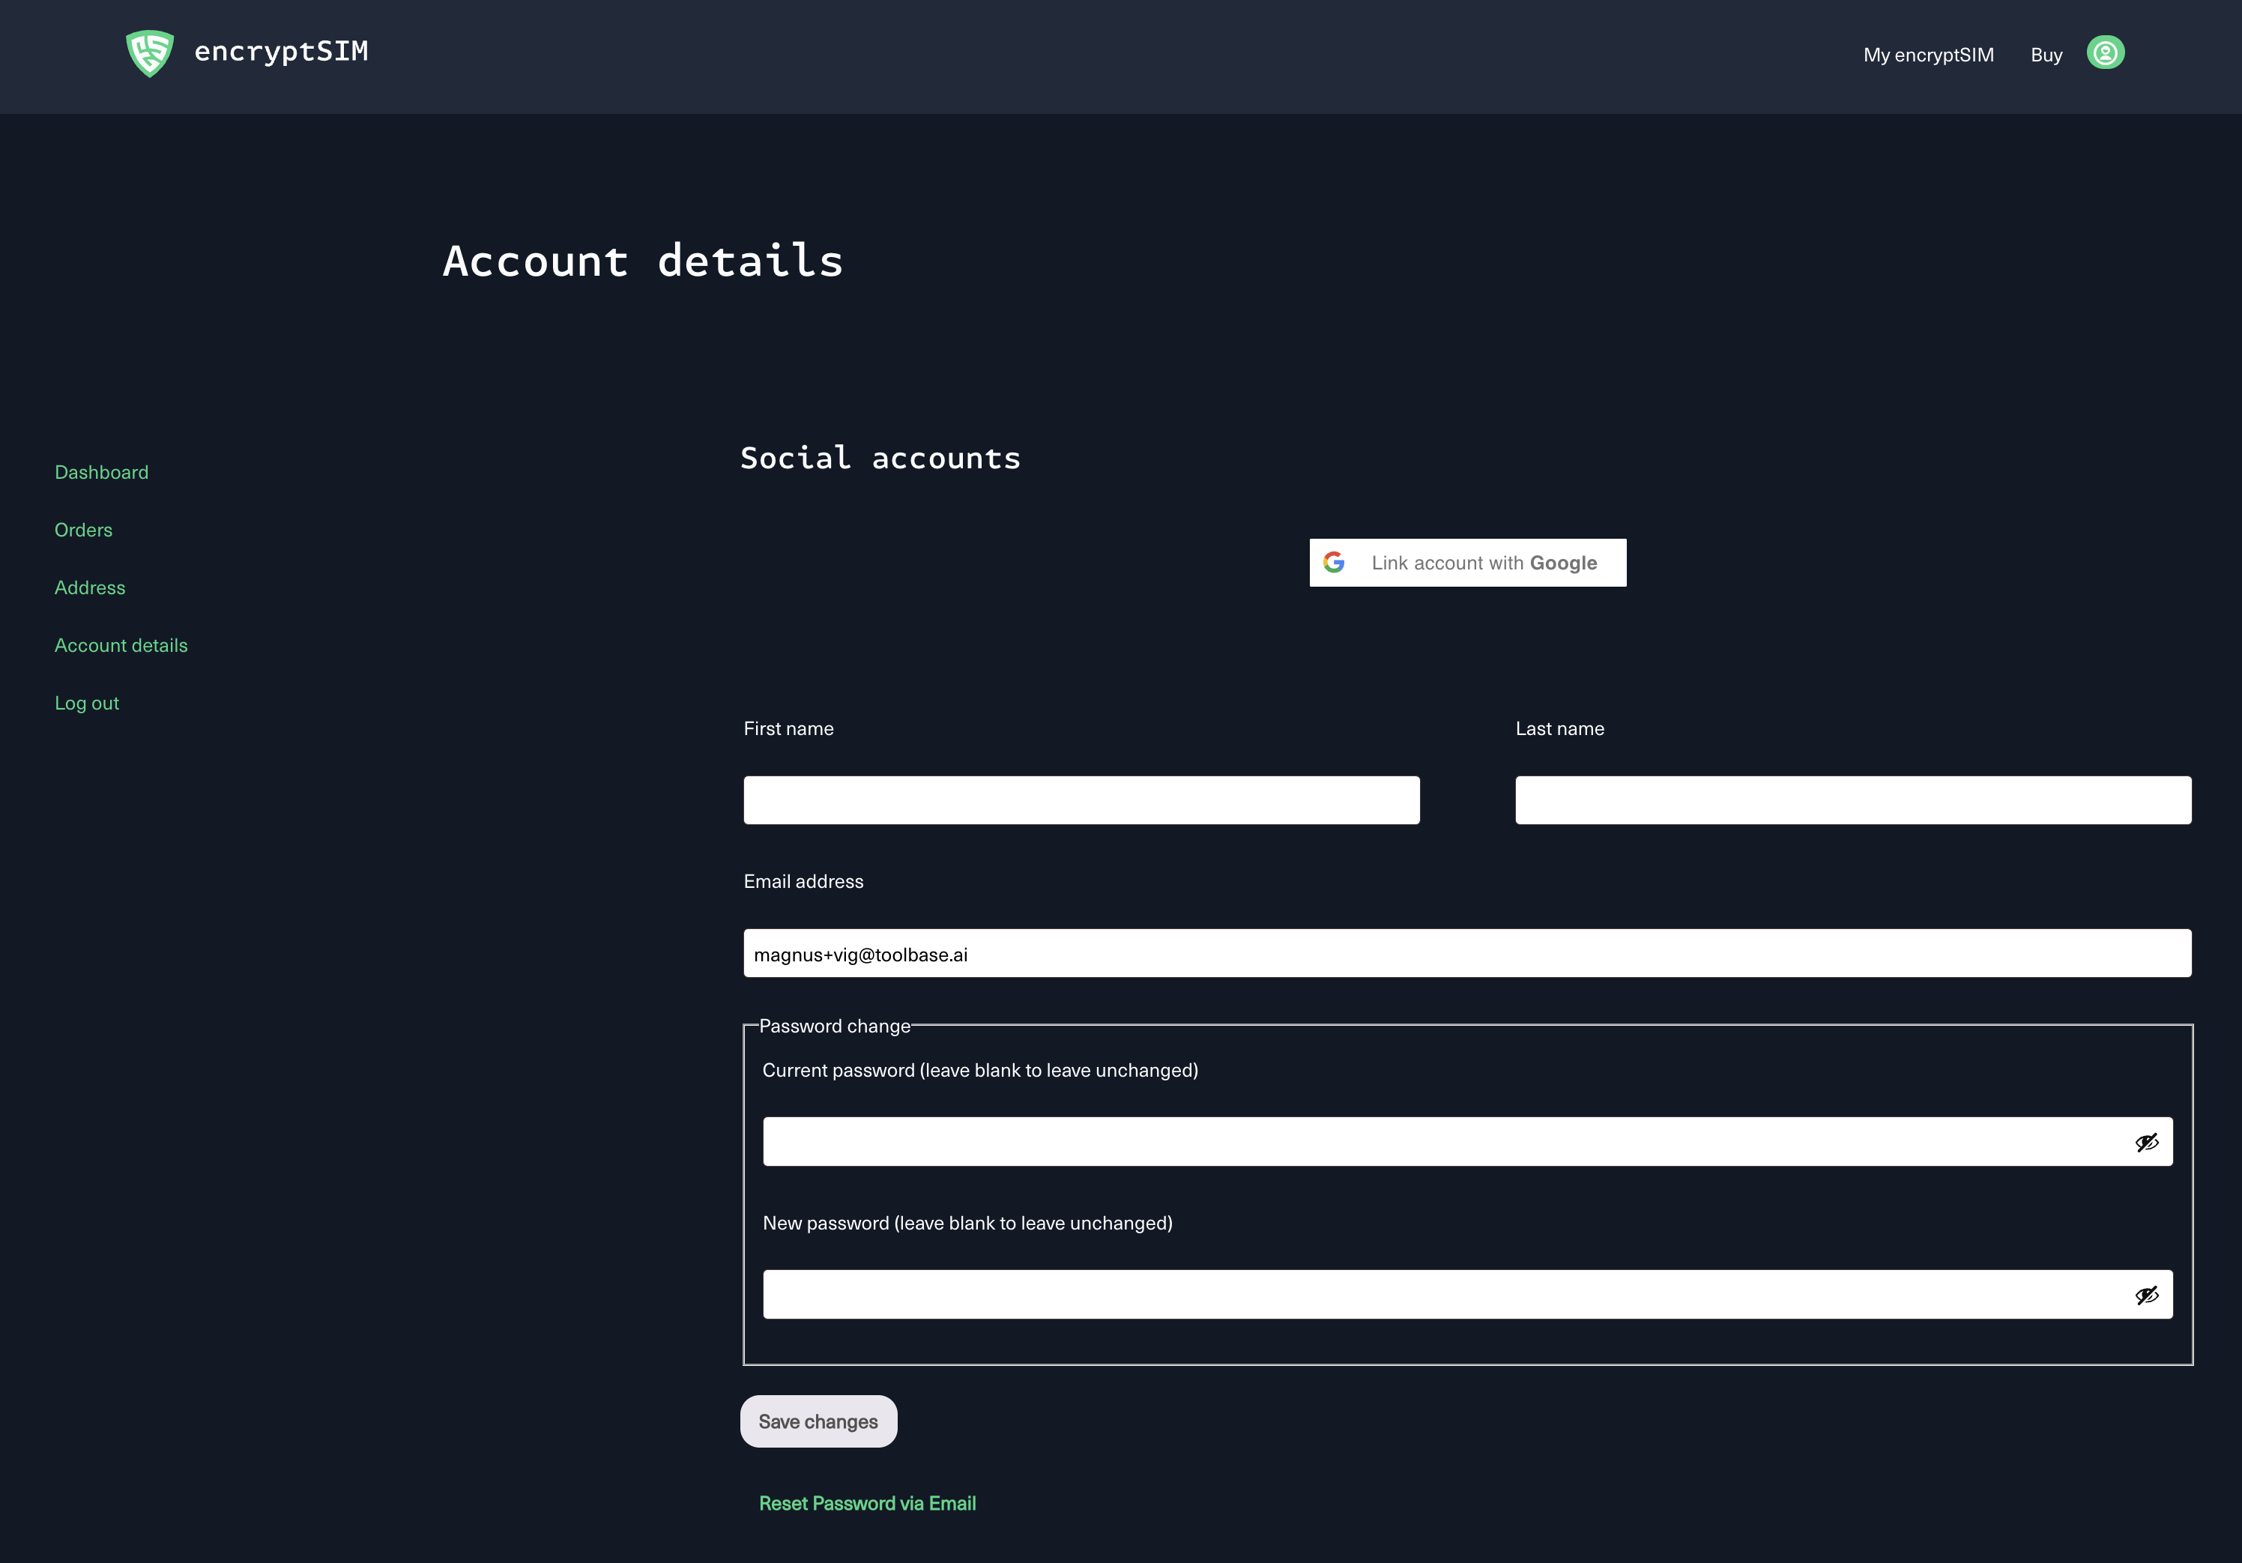Click the encryptSIM wordmark text in header
Viewport: 2242px width, 1563px height.
tap(281, 52)
